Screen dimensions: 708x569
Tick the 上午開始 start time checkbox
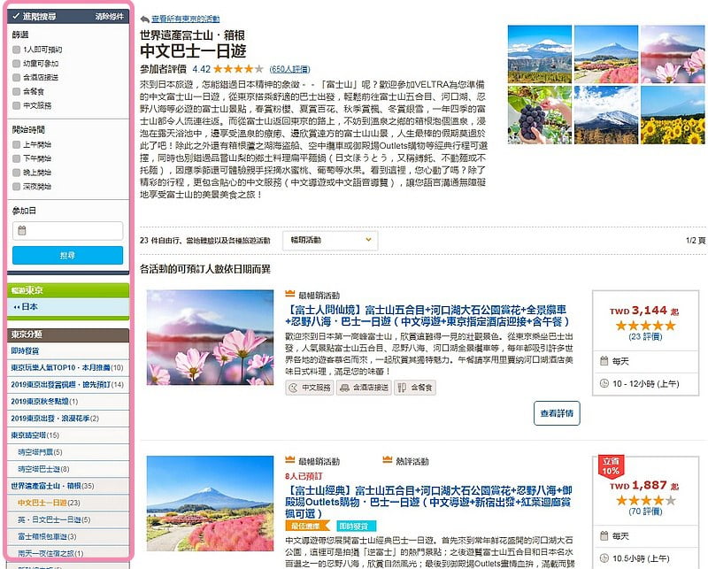coord(17,146)
